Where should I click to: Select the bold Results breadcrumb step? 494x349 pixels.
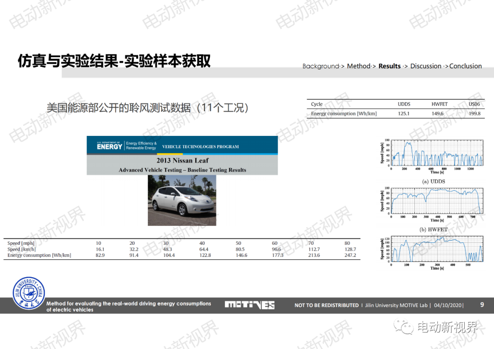tap(389, 66)
